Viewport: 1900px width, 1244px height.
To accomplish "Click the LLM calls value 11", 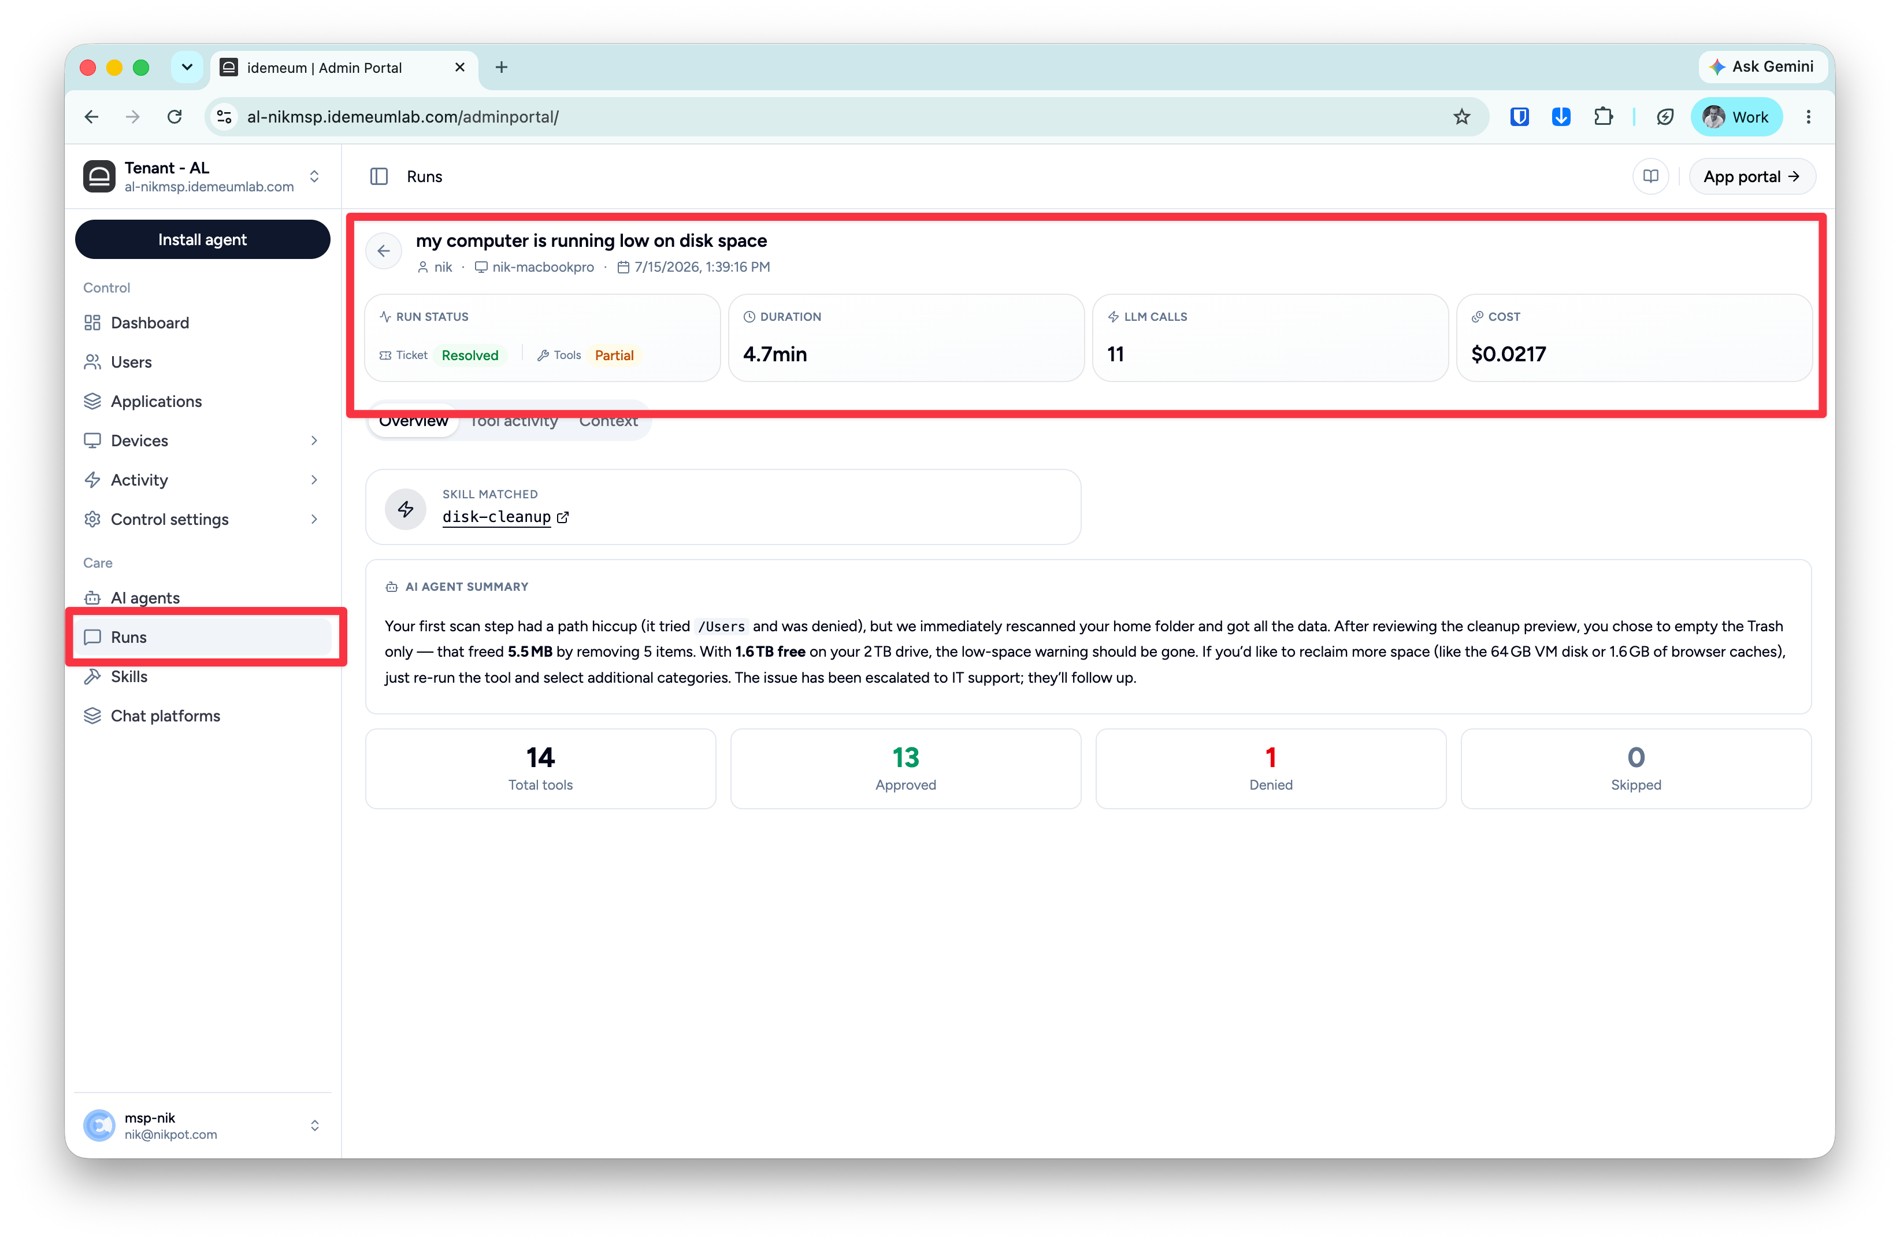I will [1115, 354].
